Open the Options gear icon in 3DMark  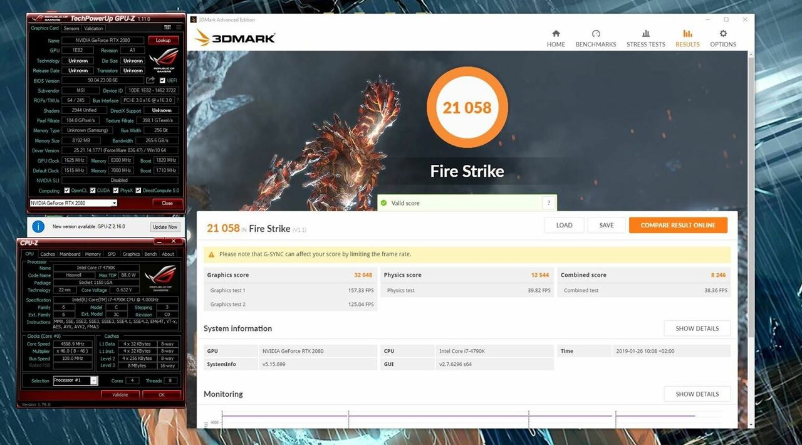(723, 34)
